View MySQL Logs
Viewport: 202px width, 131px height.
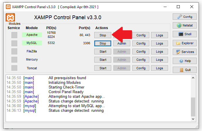[160, 43]
